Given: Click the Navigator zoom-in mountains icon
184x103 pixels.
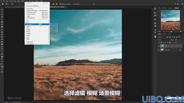Looking at the screenshot, I should click(x=181, y=31).
